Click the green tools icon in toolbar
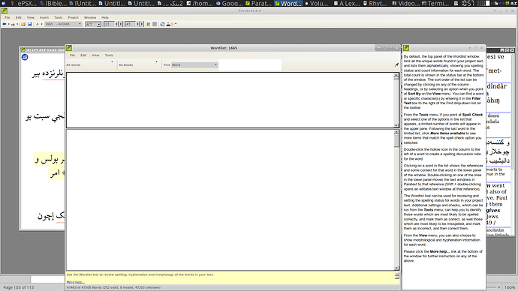The height and width of the screenshot is (291, 518). pyautogui.click(x=149, y=24)
